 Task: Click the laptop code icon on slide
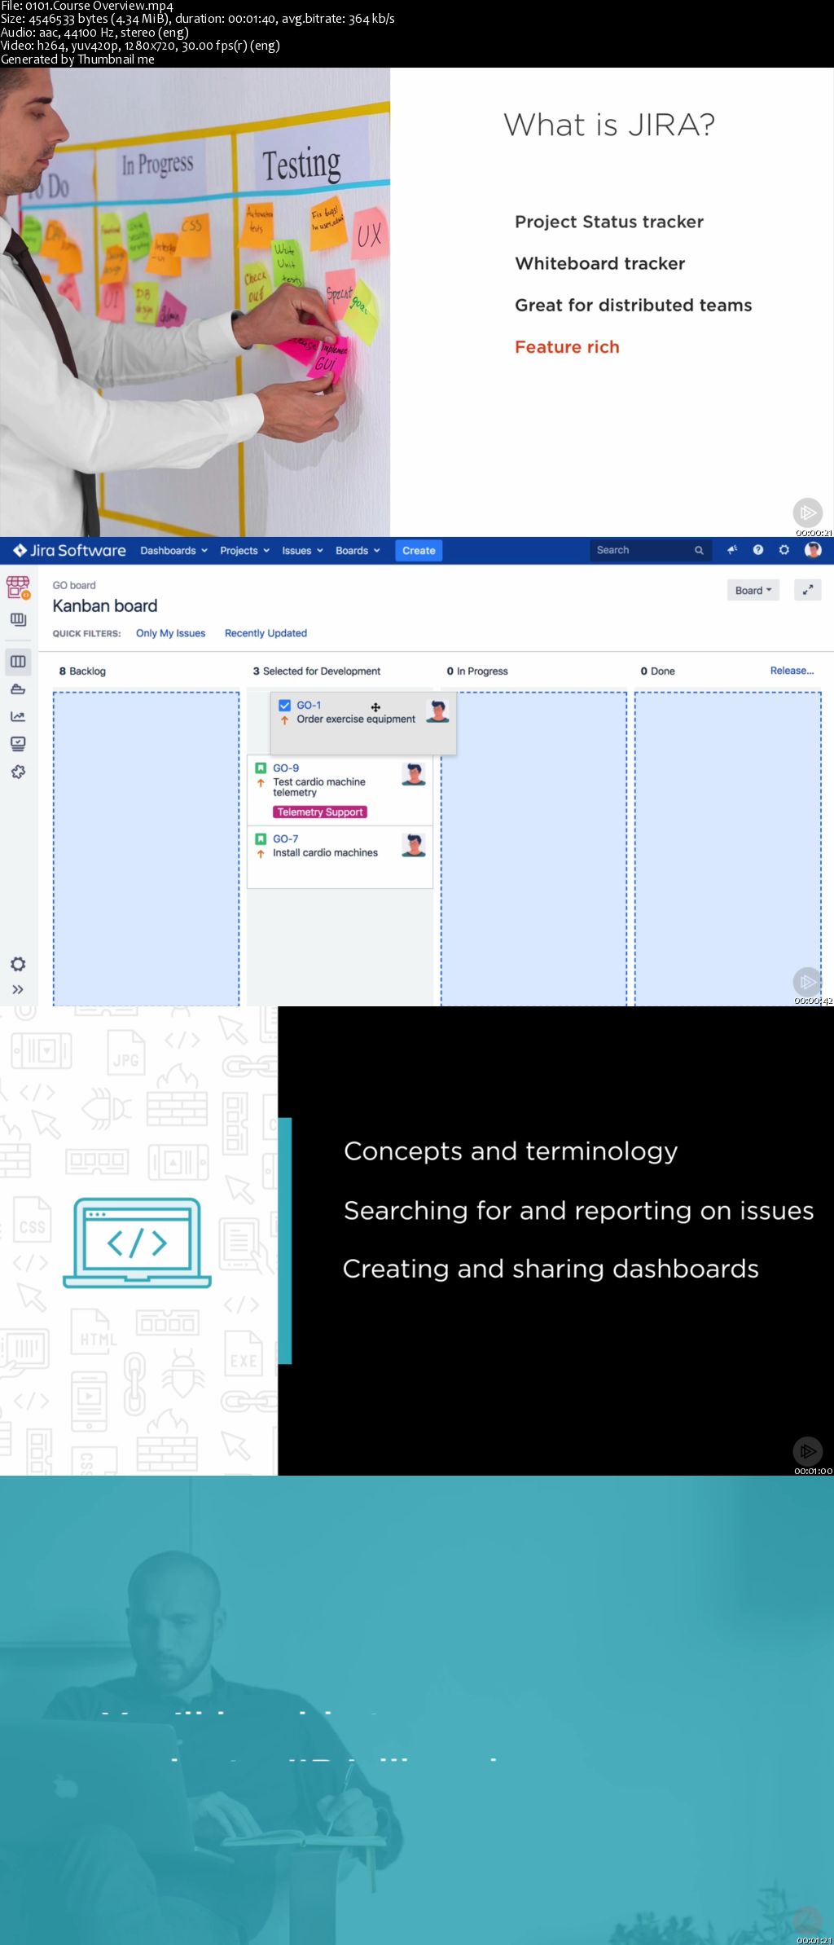(137, 1243)
